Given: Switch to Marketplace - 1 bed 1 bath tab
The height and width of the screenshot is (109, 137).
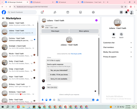Looking at the screenshot, I should [x=93, y=2].
